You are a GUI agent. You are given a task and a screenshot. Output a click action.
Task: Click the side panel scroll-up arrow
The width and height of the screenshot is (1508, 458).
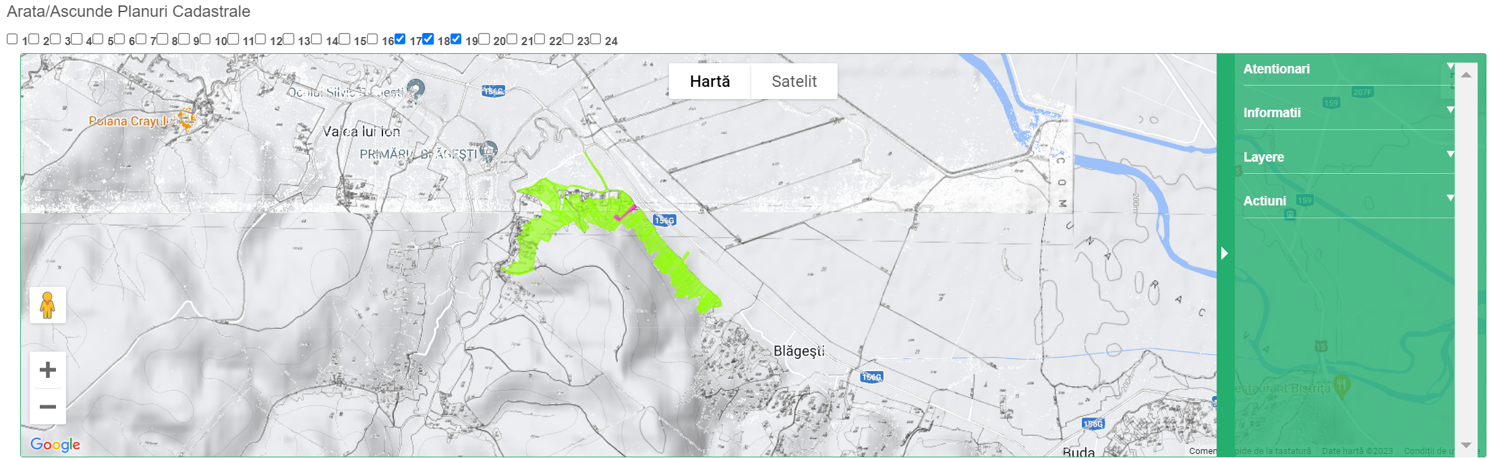tap(1466, 75)
